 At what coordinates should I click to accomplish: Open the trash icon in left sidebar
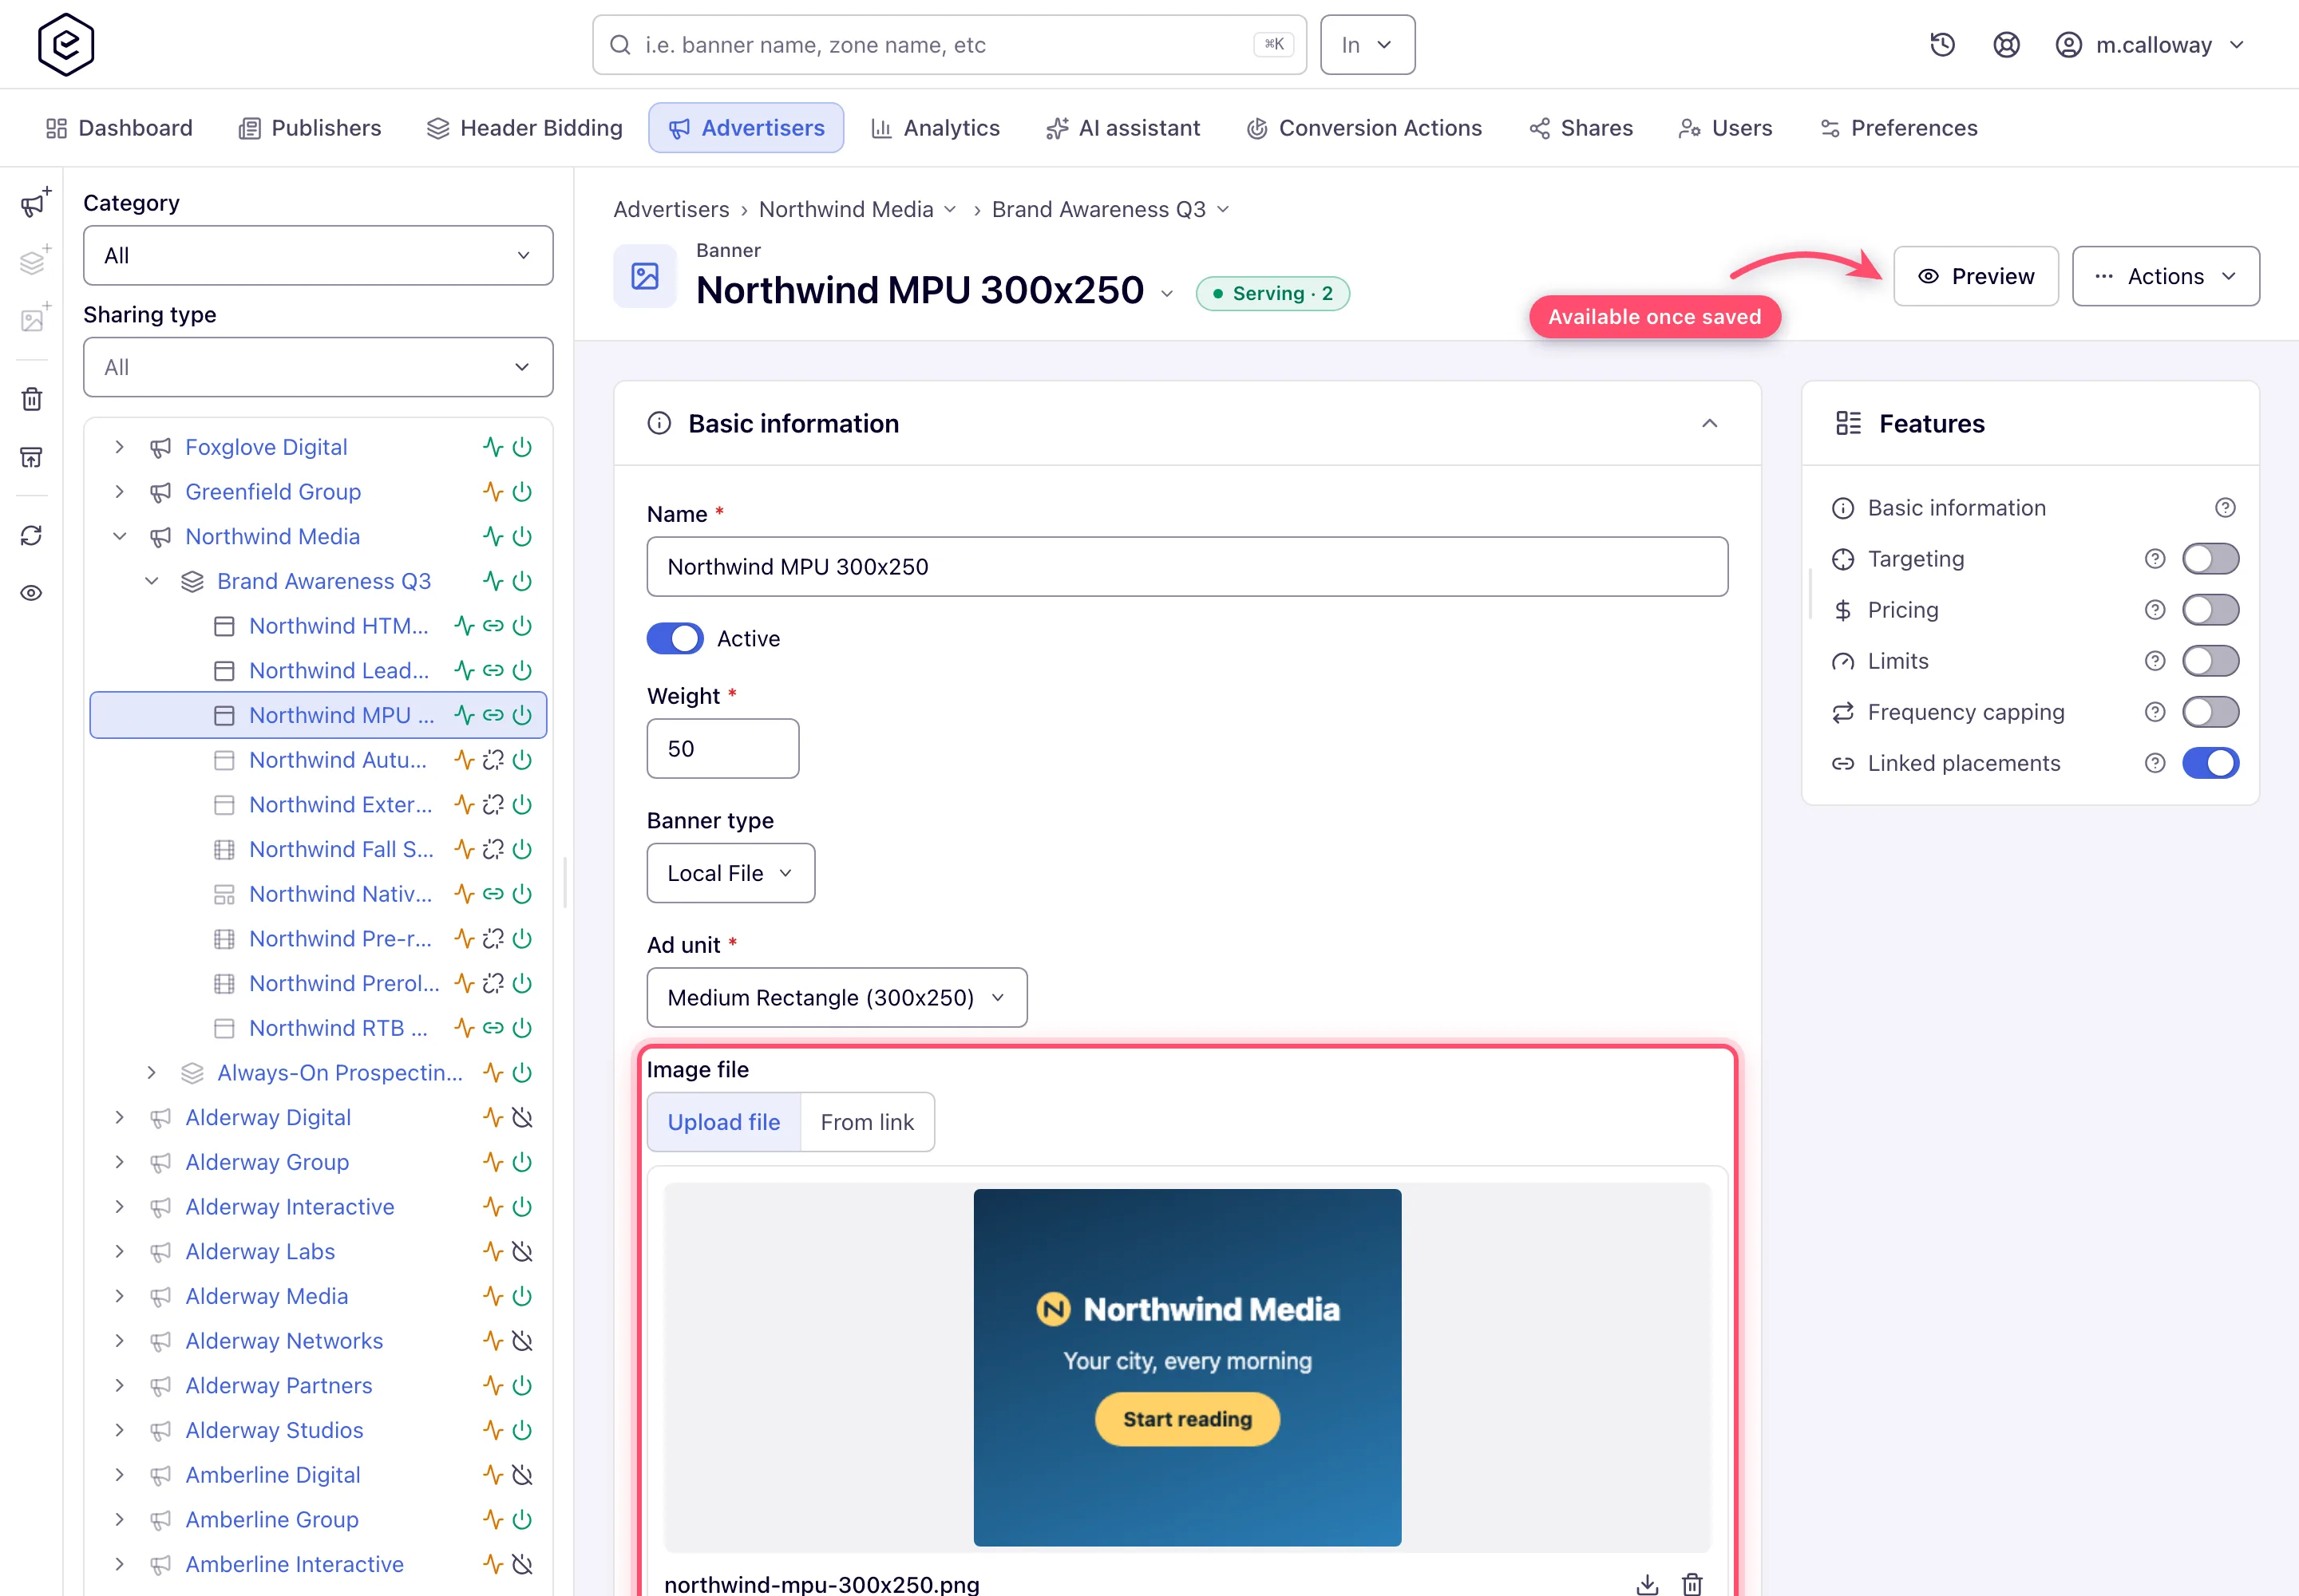coord(32,399)
